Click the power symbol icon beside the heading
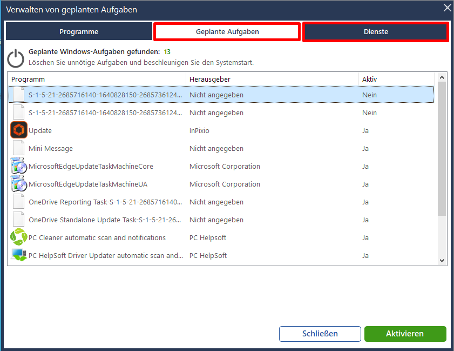 coord(16,58)
